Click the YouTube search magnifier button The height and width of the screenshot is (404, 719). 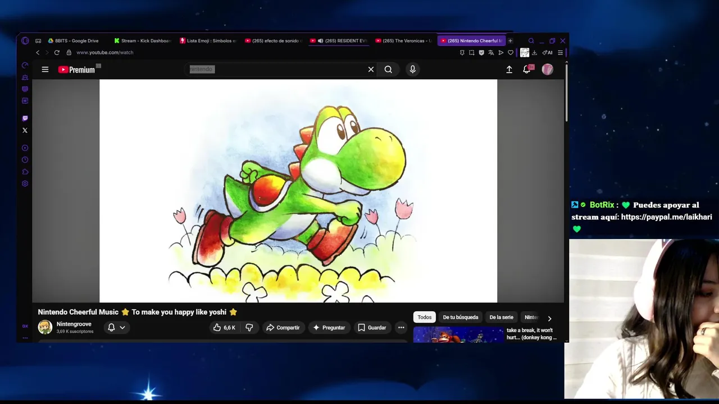[388, 70]
